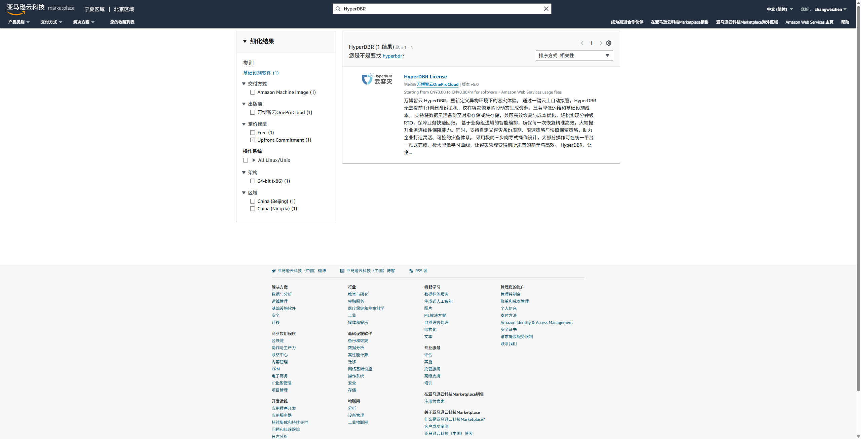This screenshot has width=861, height=439.
Task: Open 金融服务 footer link
Action: coord(356,301)
